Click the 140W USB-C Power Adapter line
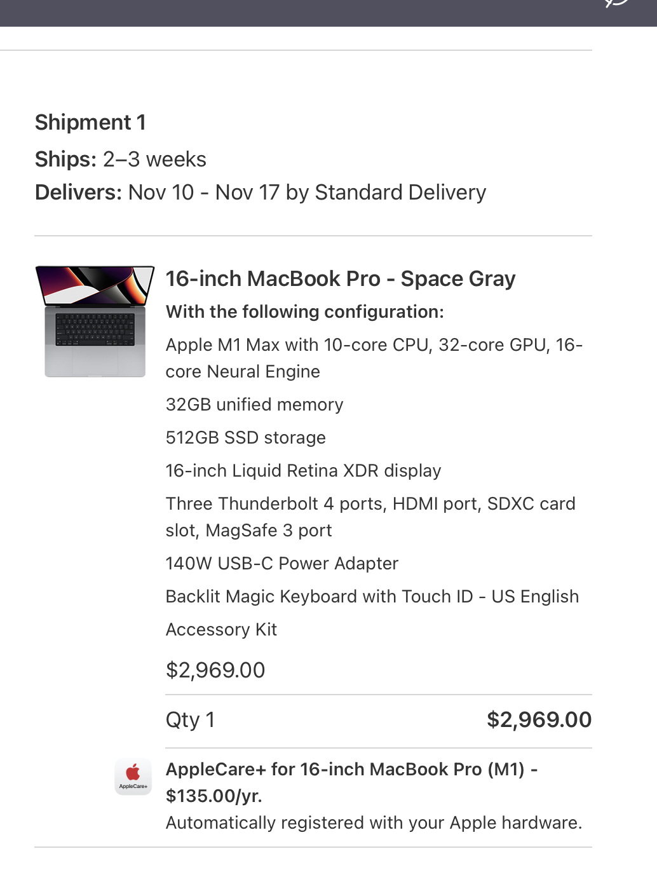Viewport: 657px width, 870px height. 281,564
